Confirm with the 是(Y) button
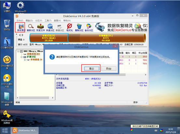The image size is (180, 134). [91, 69]
